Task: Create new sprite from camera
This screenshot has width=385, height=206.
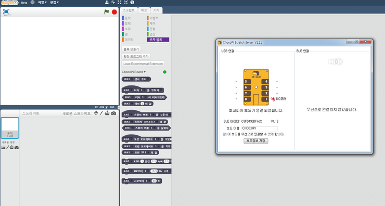Action: click(113, 113)
